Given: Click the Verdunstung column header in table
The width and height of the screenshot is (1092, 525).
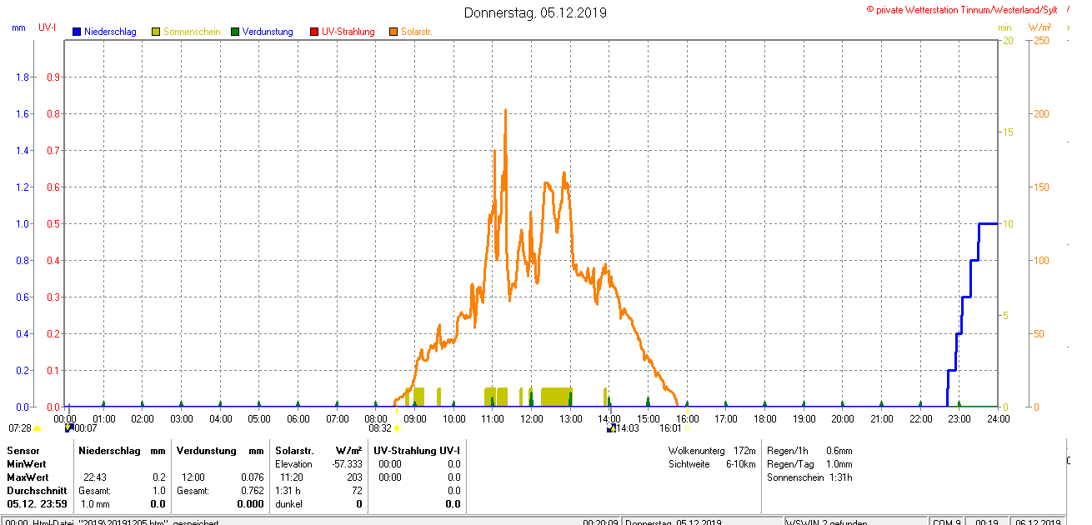Looking at the screenshot, I should coord(208,450).
